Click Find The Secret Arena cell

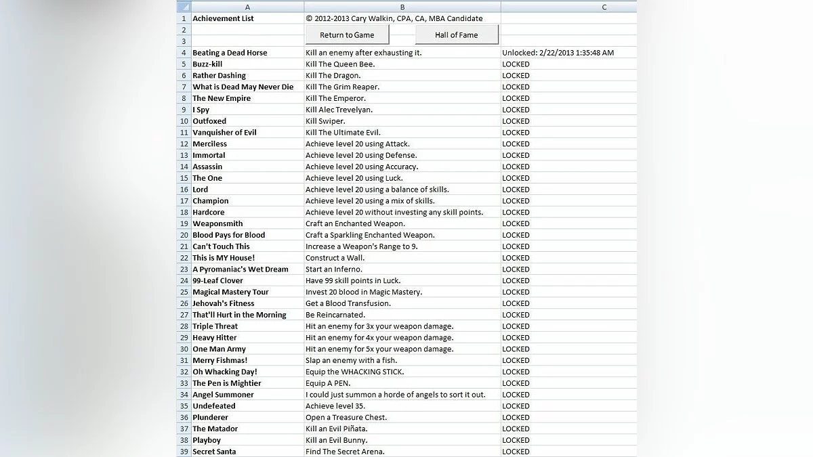[402, 452]
